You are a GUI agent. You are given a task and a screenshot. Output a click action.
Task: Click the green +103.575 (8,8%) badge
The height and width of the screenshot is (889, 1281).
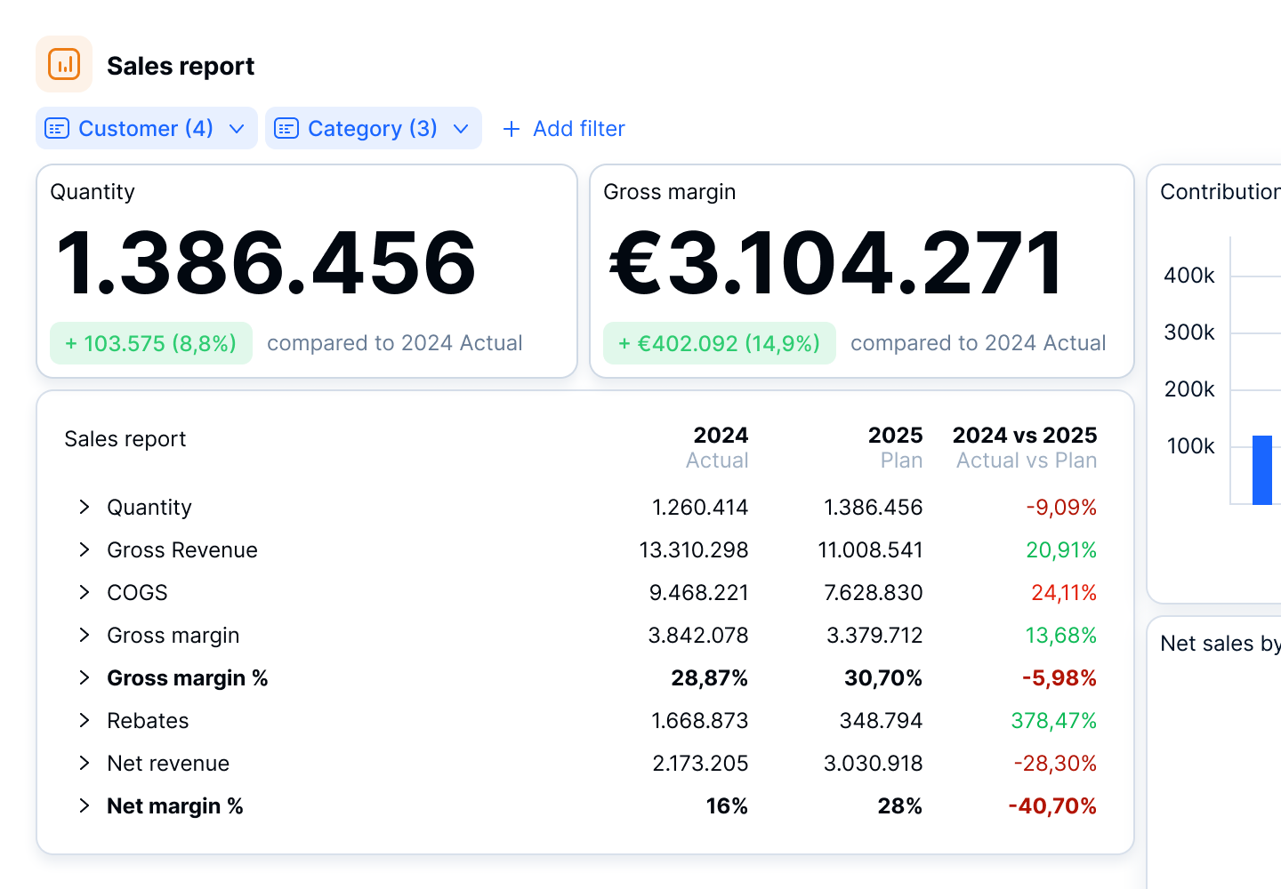click(x=150, y=343)
